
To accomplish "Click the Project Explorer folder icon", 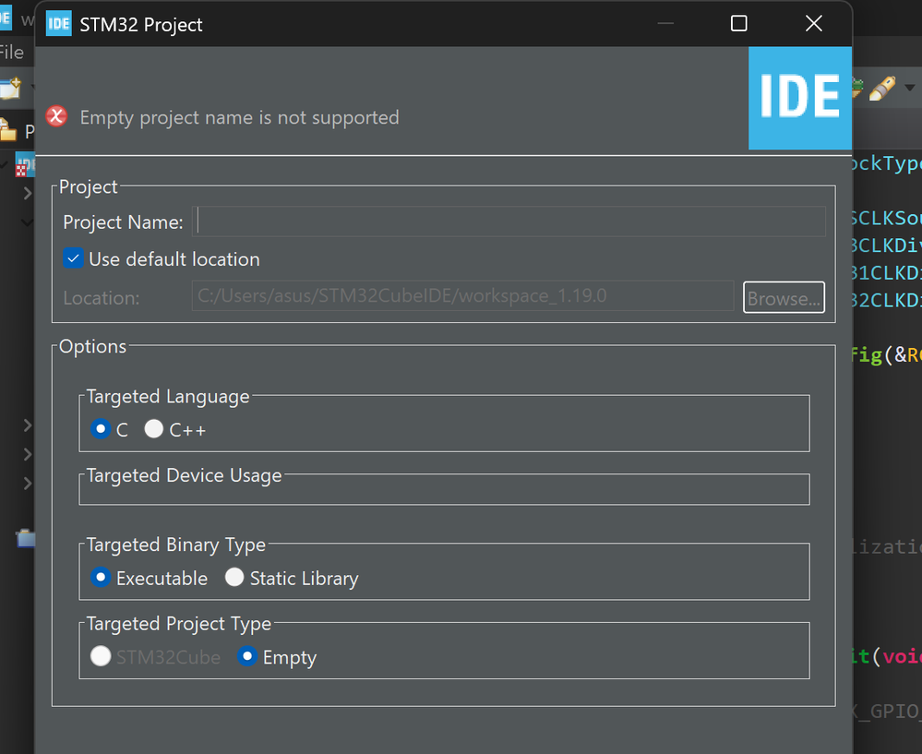I will (x=7, y=130).
